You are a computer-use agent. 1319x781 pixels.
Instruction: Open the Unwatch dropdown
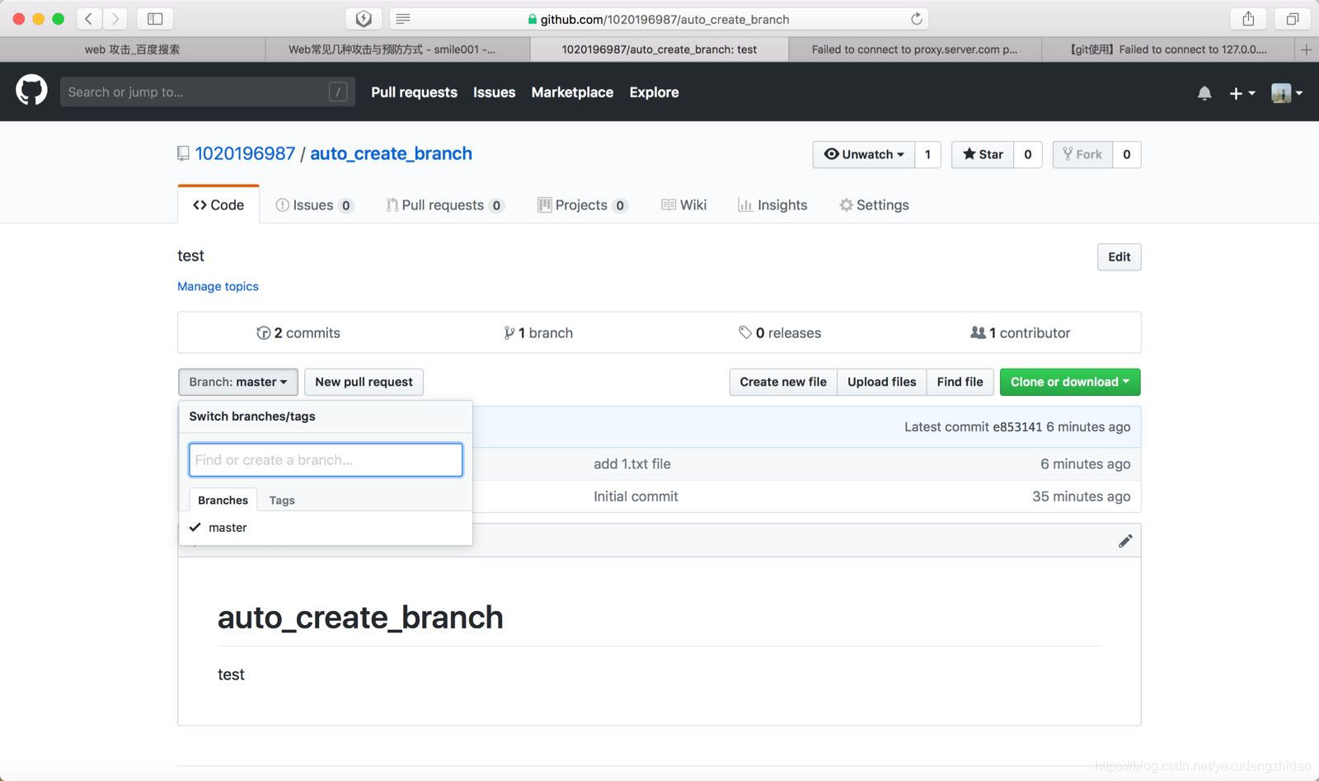pos(863,154)
